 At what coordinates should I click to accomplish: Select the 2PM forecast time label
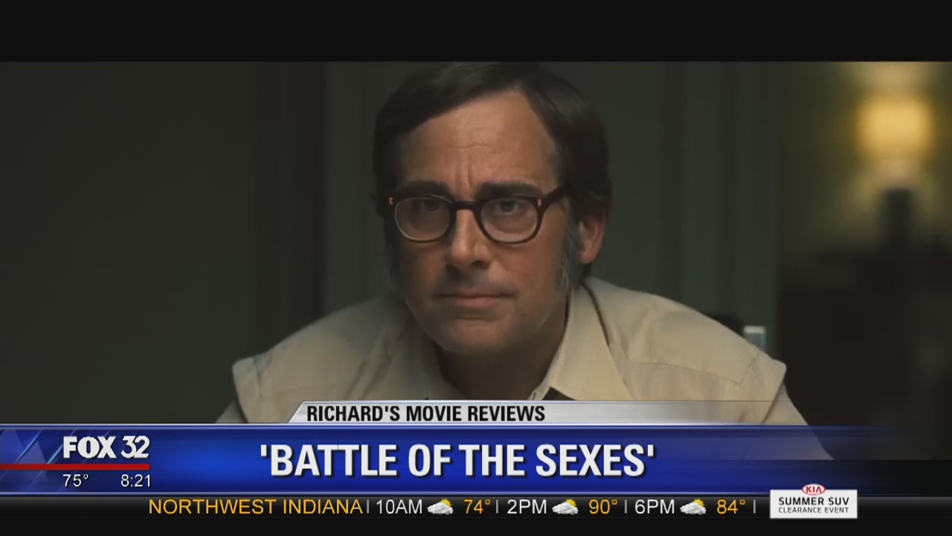click(x=527, y=508)
